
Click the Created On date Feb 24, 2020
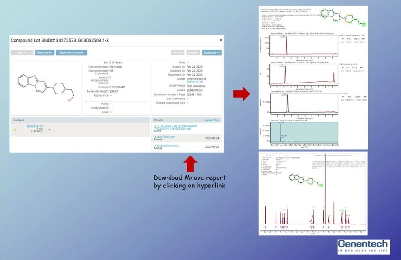click(194, 67)
